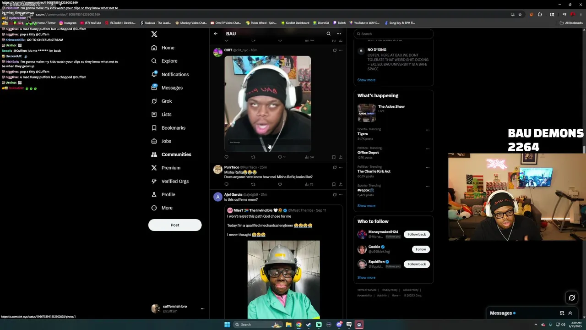Follow back SquidRon

pyautogui.click(x=417, y=264)
